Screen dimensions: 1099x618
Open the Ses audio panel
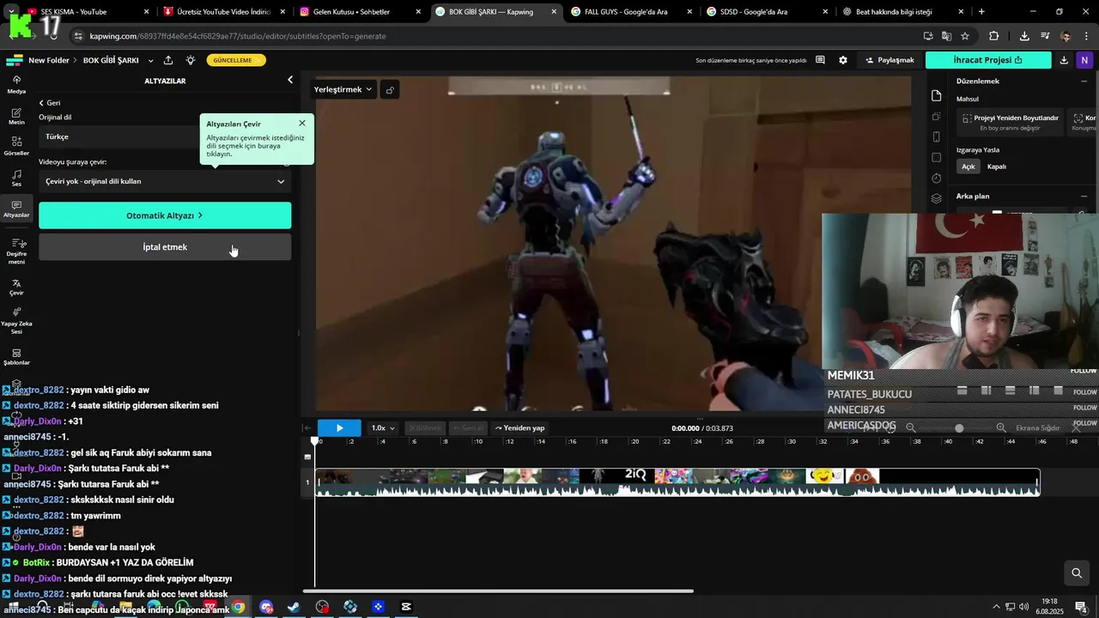16,178
